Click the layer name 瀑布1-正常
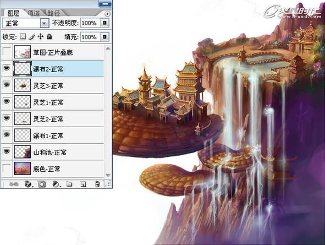The image size is (325, 245). pos(48,135)
